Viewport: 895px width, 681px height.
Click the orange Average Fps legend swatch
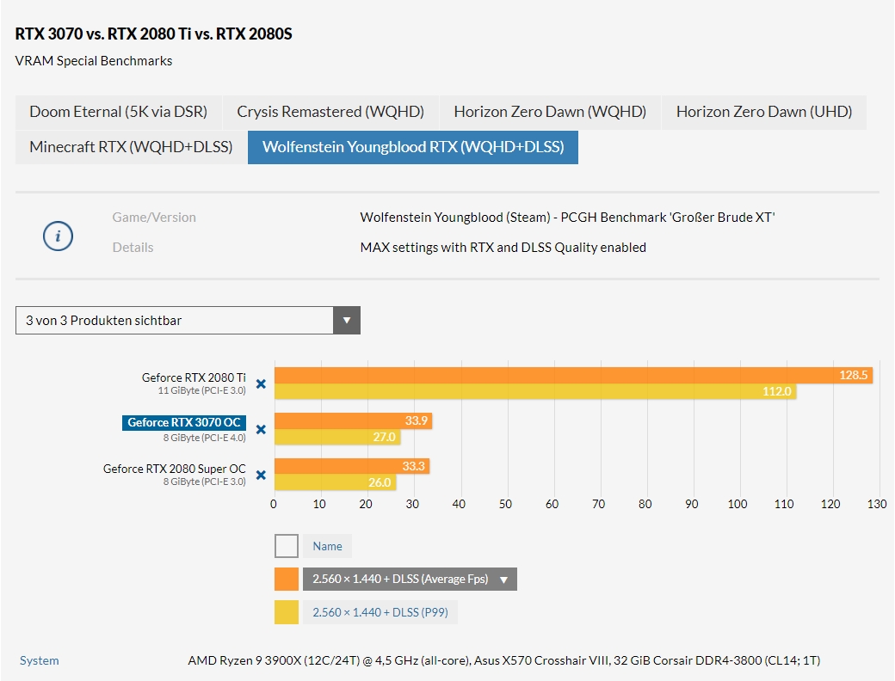coord(287,579)
